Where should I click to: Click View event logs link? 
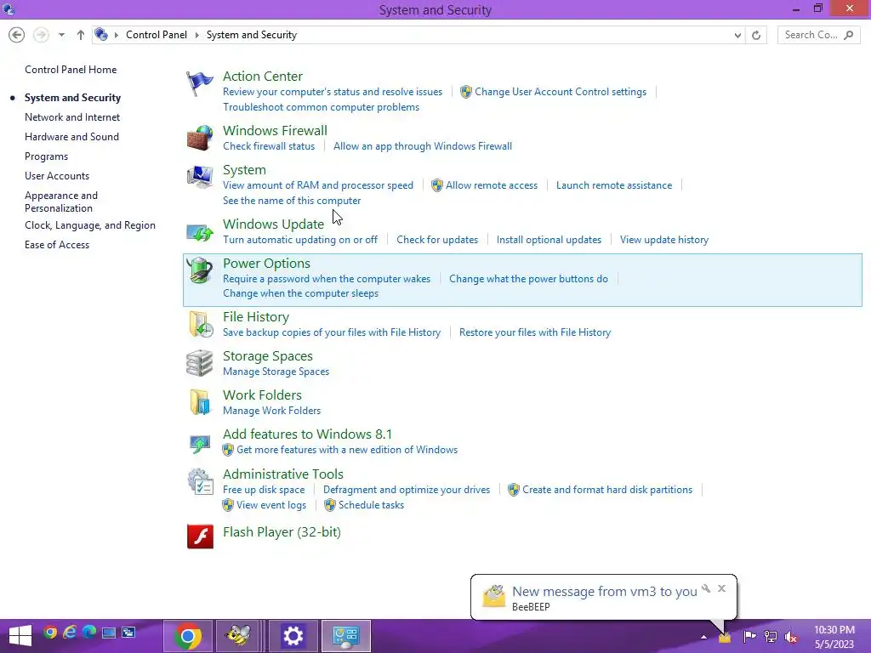[x=271, y=505]
